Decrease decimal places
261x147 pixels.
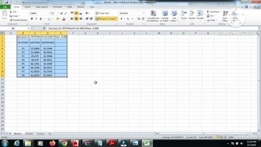point(143,19)
